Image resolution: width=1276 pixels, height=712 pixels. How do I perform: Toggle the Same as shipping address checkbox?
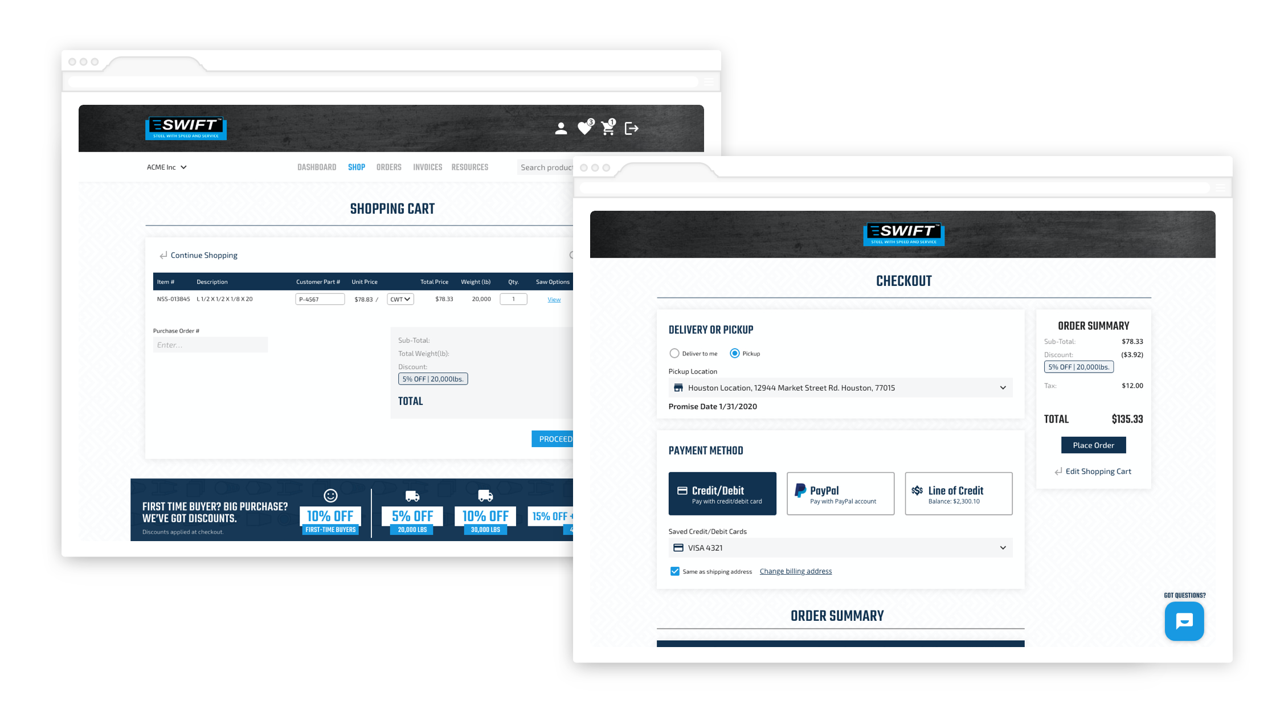pyautogui.click(x=675, y=571)
